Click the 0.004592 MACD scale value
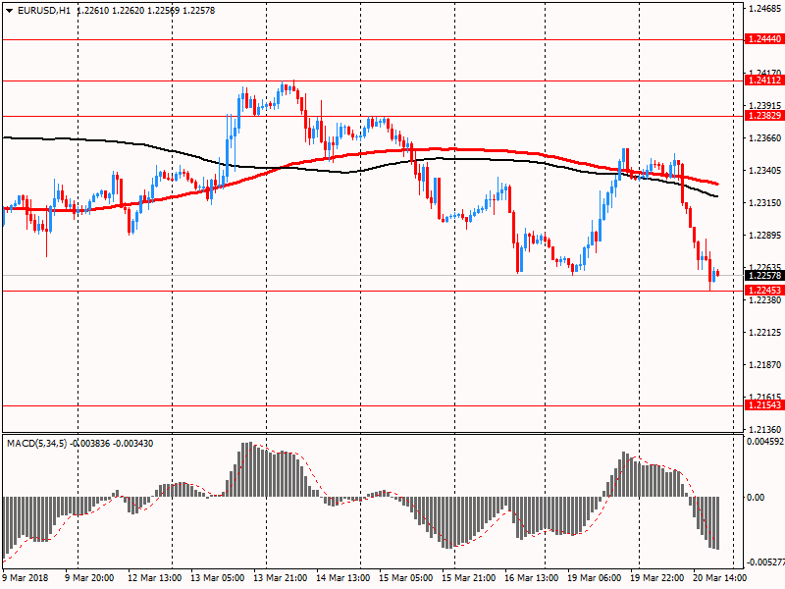Screen dimensions: 785x589 coord(763,442)
